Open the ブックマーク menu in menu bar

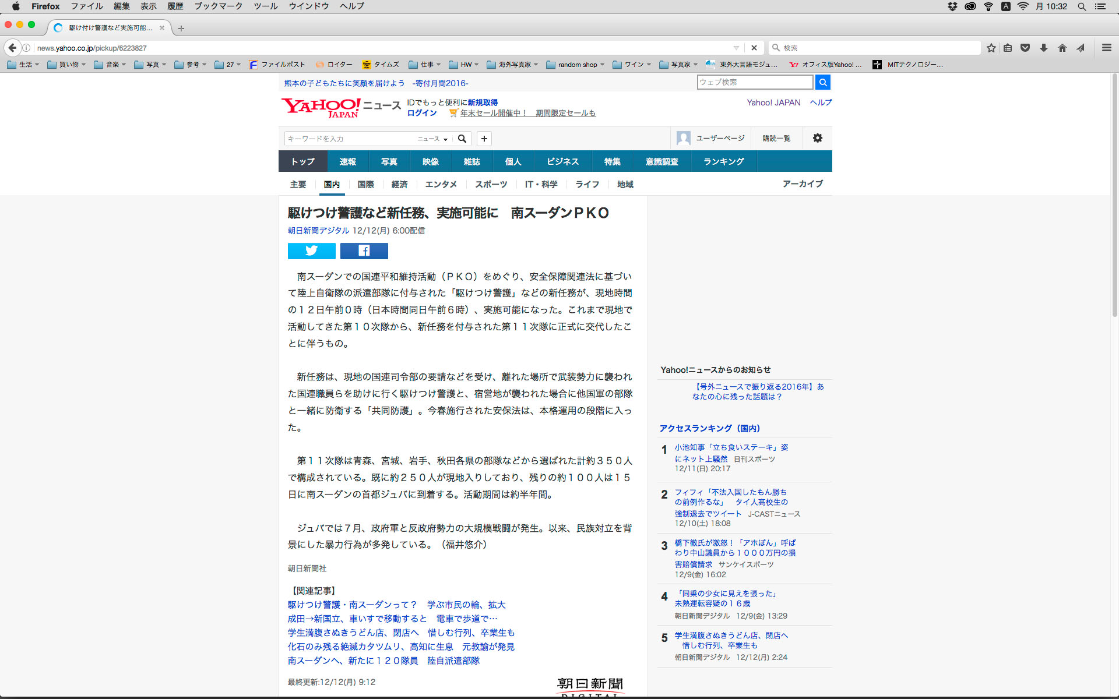218,6
